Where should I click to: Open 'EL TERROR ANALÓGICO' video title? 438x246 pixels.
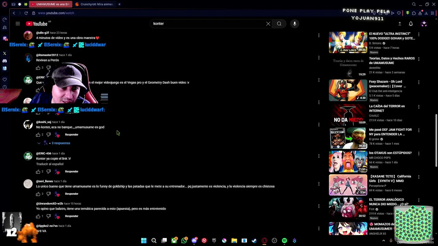(x=388, y=202)
